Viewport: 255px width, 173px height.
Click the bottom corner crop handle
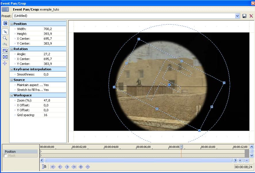point(199,130)
